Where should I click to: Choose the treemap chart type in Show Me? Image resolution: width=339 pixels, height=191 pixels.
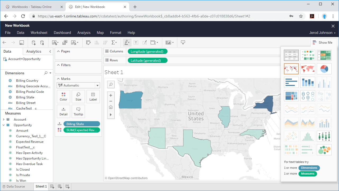tap(291, 96)
